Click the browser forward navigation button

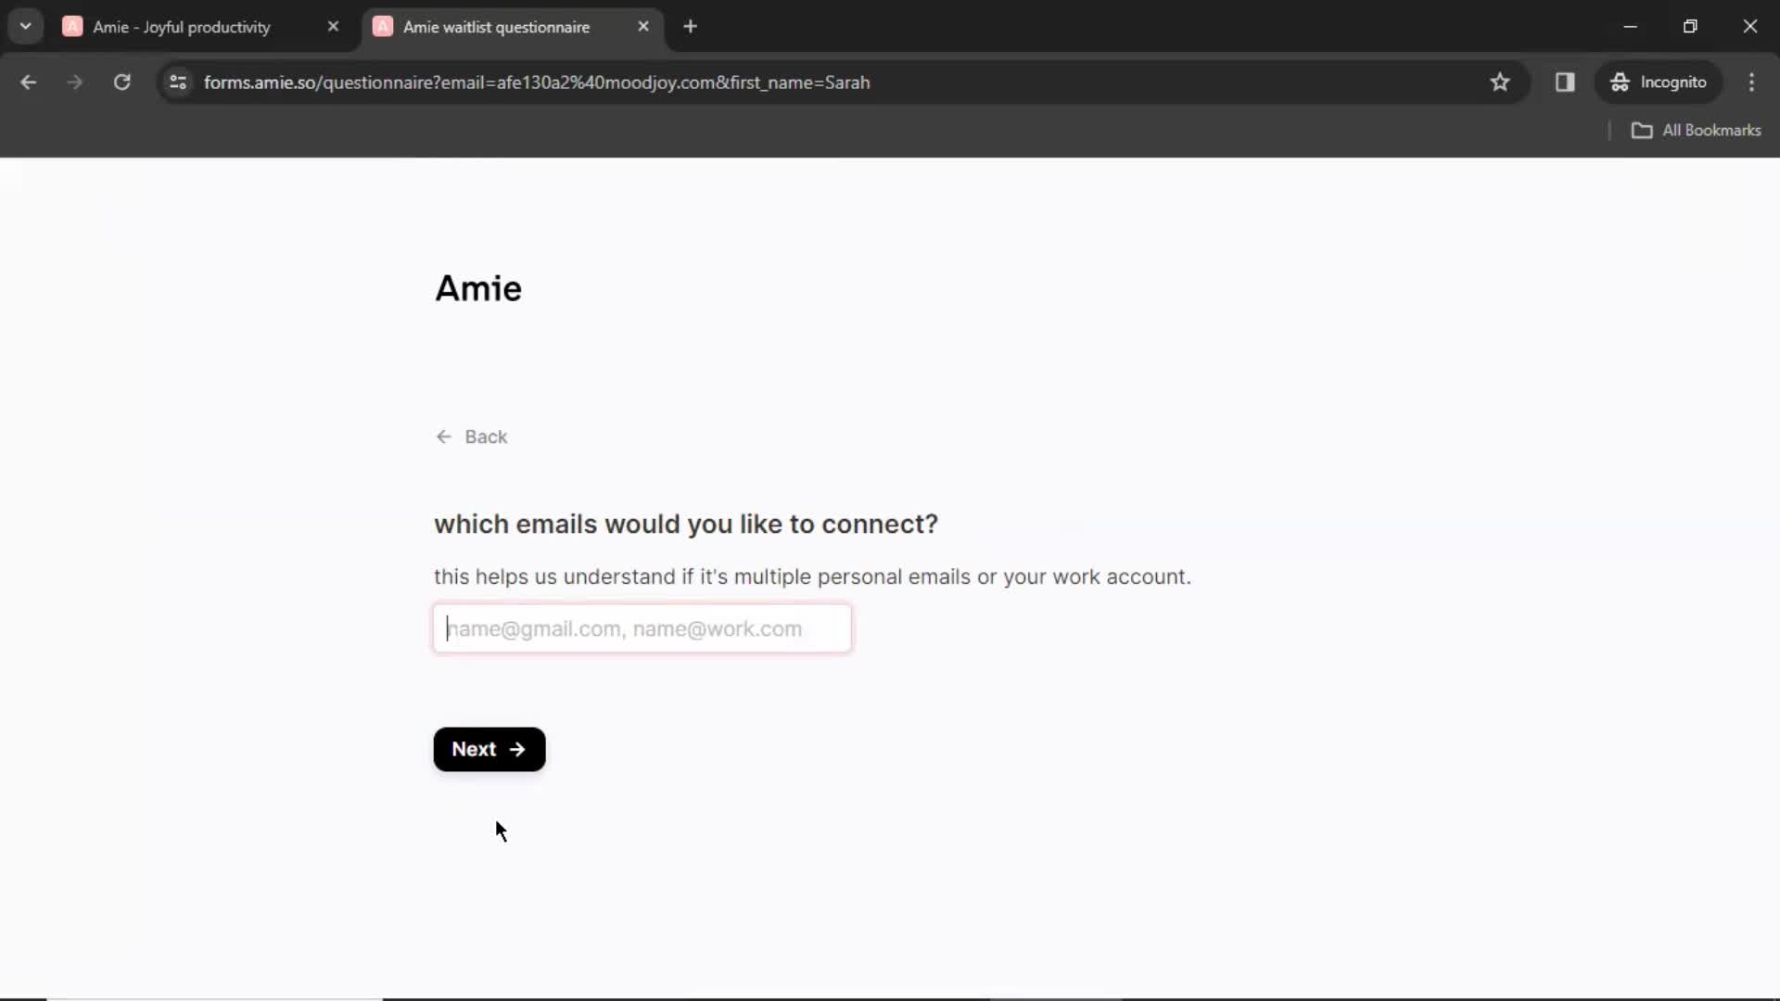click(x=74, y=82)
